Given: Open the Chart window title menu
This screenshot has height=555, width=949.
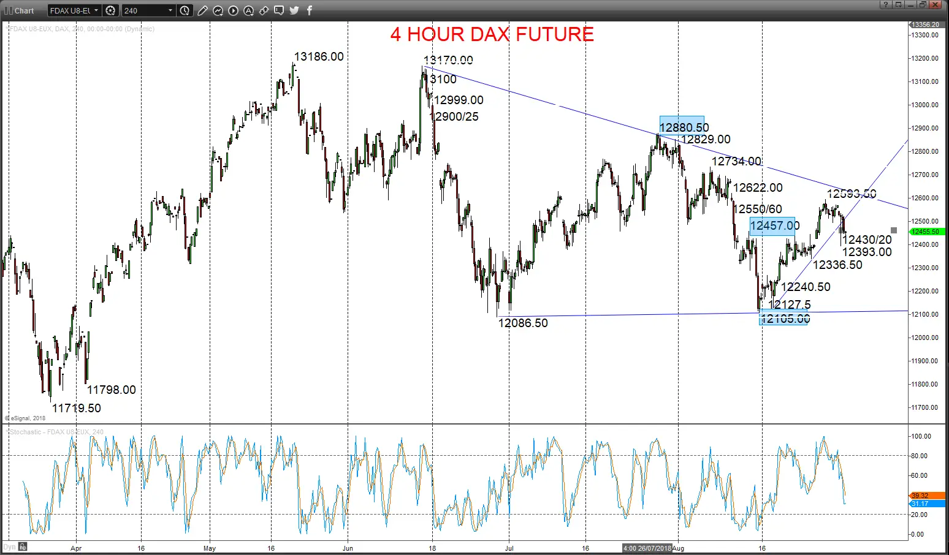Looking at the screenshot, I should tap(20, 10).
